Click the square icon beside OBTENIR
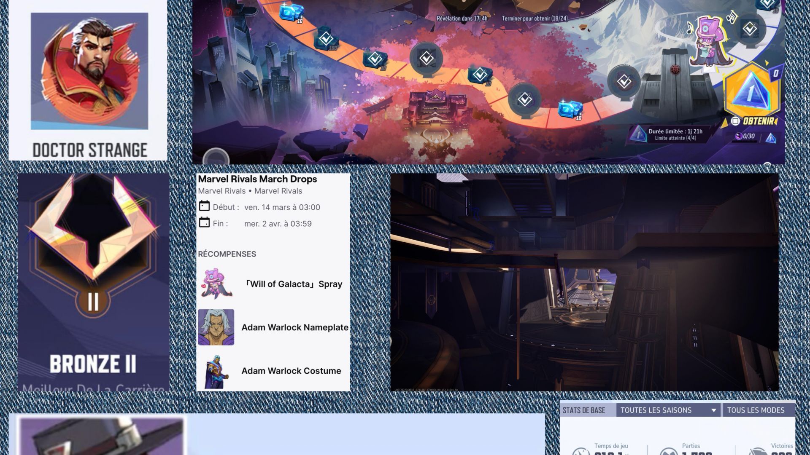The width and height of the screenshot is (810, 455). click(735, 121)
